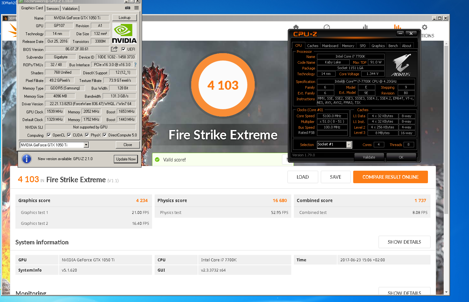469x302 pixels.
Task: Click the green Valid score check icon
Action: 157,159
